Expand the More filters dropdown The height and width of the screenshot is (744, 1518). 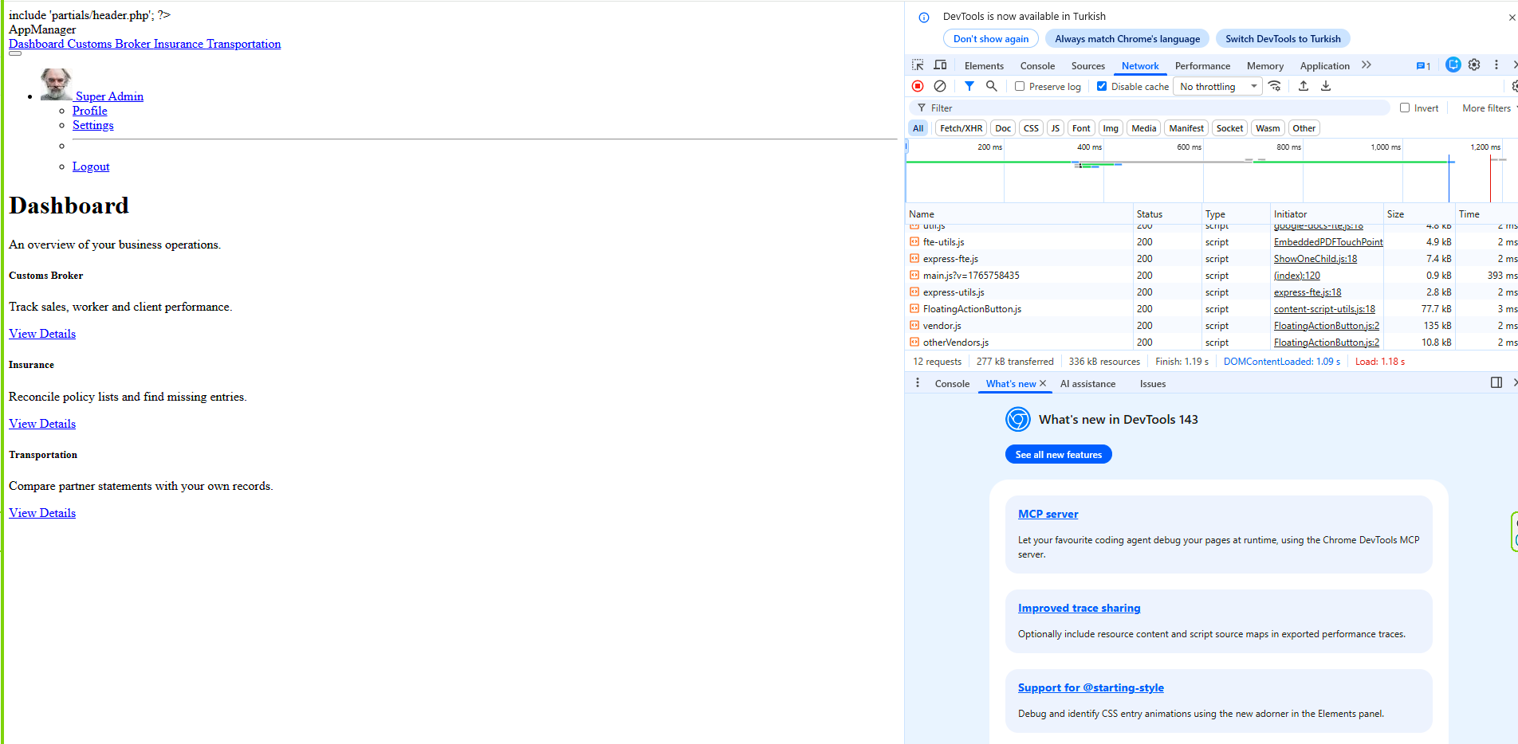(x=1489, y=108)
